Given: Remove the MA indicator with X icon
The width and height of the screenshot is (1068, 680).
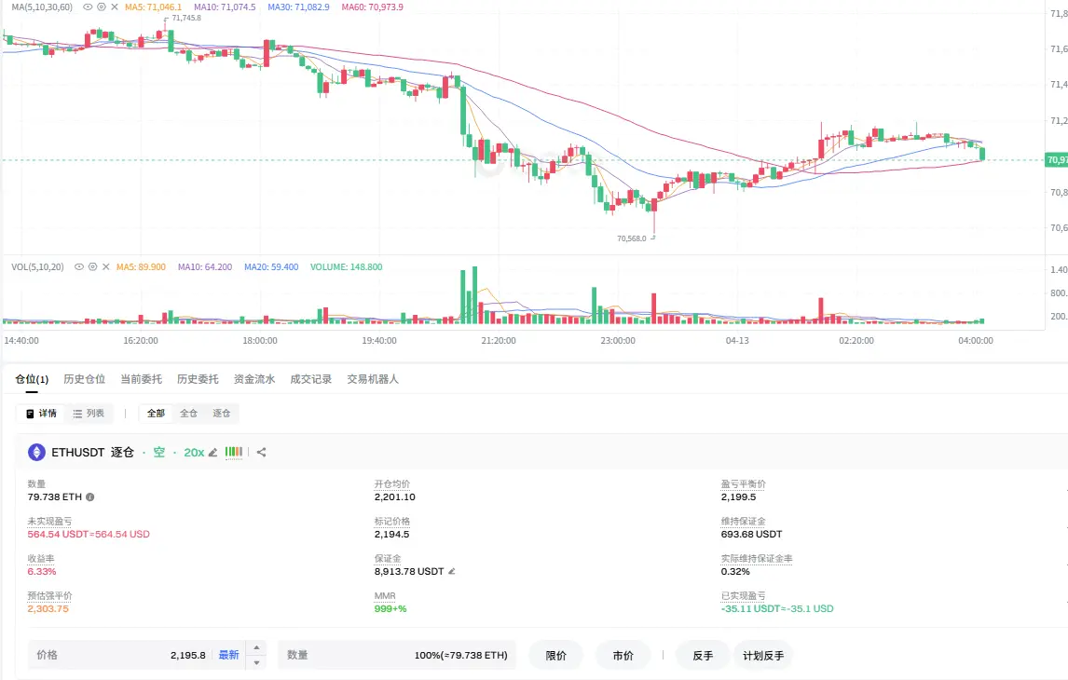Looking at the screenshot, I should (115, 7).
